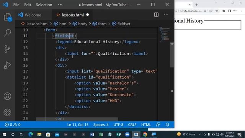This screenshot has width=245, height=138.
Task: Close lessons.html tab via unsaved dot
Action: tap(88, 15)
